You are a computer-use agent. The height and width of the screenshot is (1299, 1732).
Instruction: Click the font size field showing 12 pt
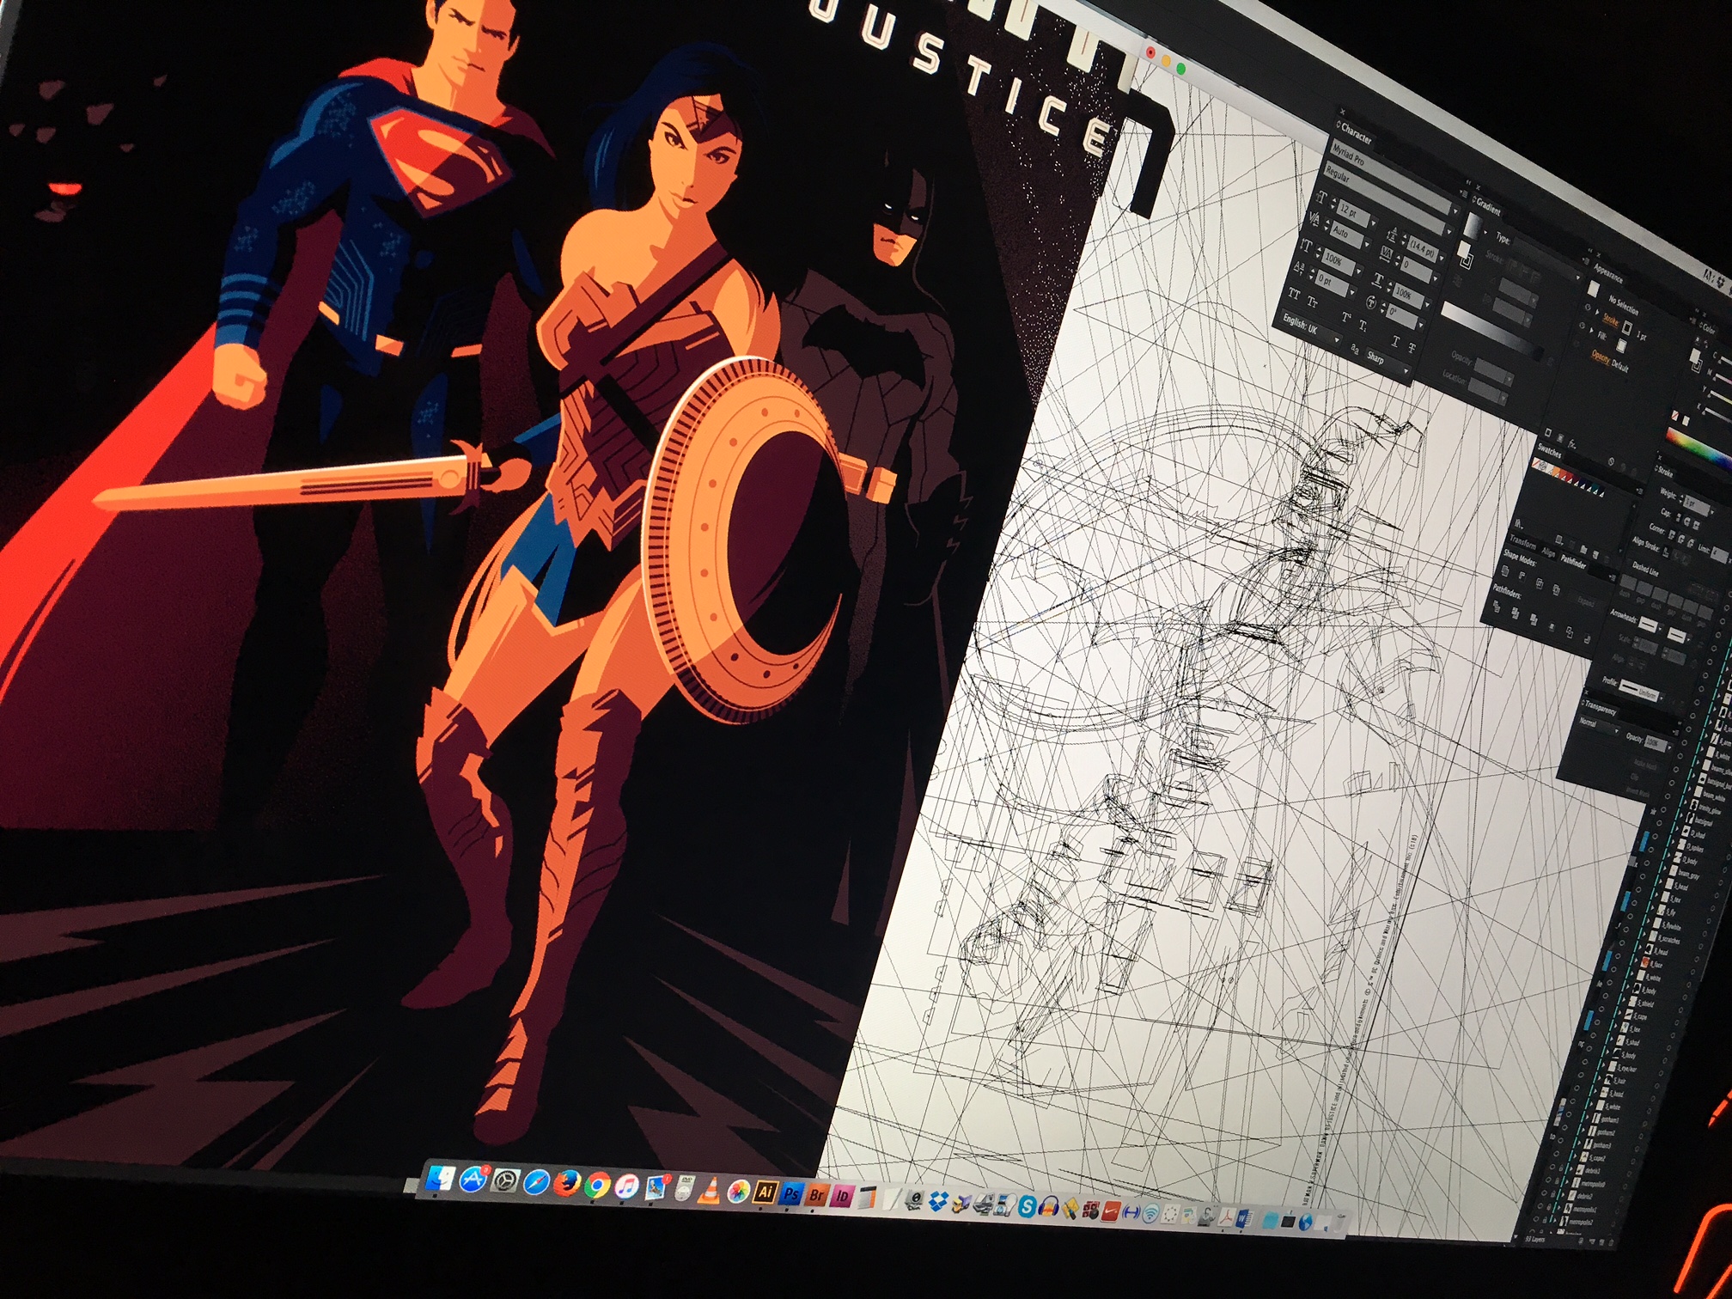(1352, 213)
